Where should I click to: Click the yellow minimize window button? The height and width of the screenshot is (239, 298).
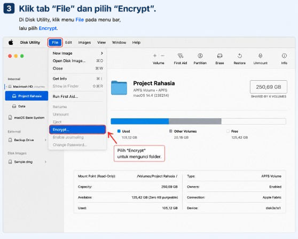(16, 56)
